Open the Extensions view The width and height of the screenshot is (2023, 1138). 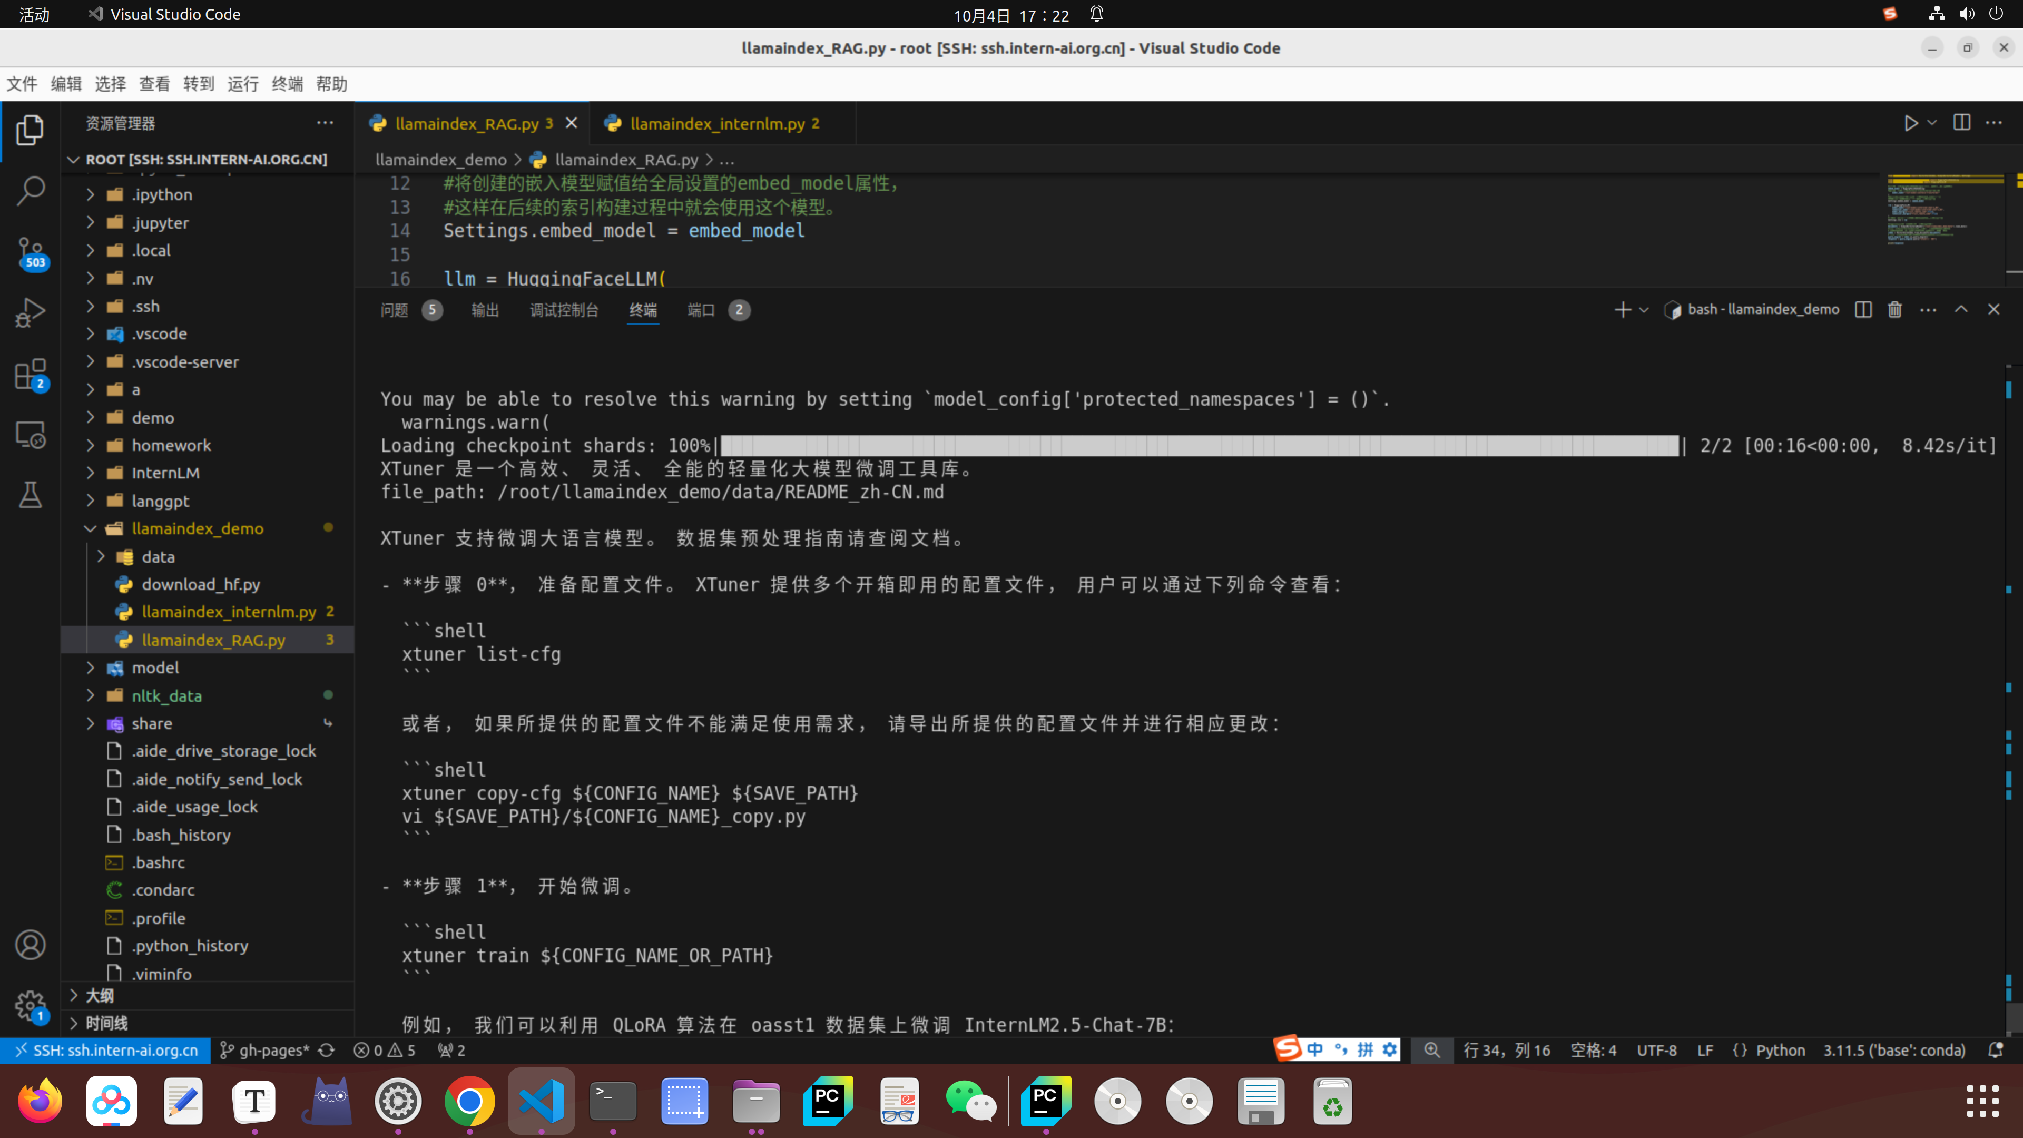30,375
